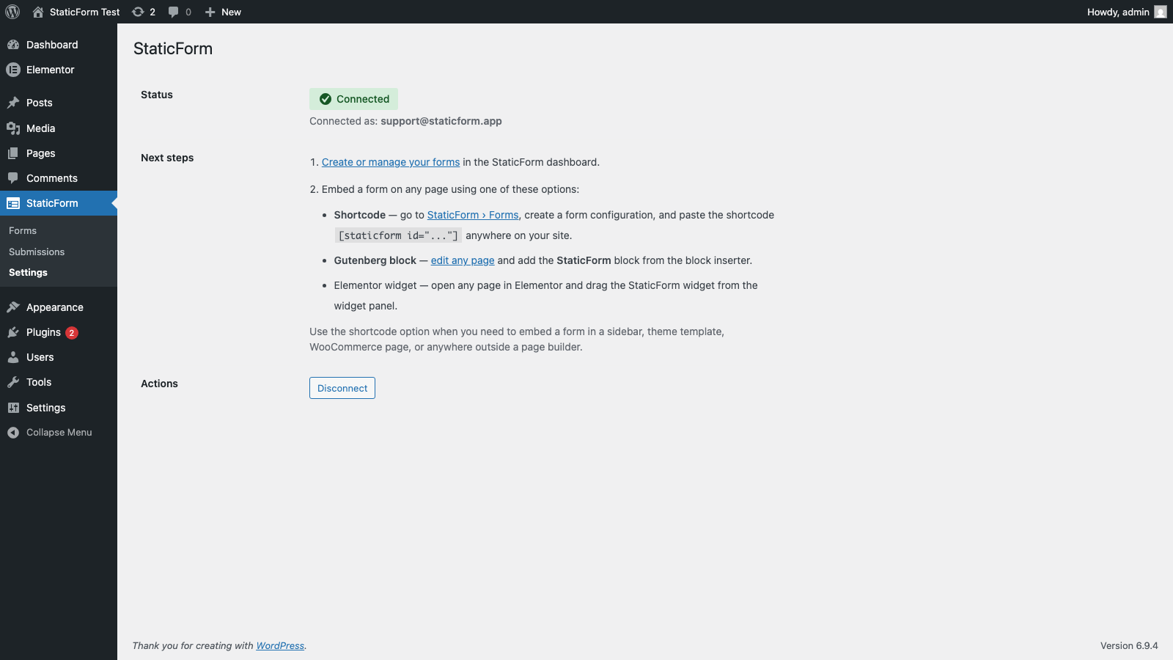Follow the Create or manage your forms link

tap(391, 162)
